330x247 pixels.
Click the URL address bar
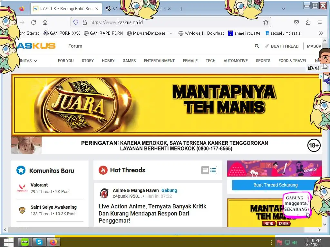[x=171, y=22]
